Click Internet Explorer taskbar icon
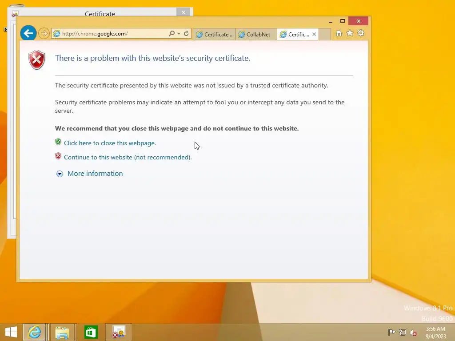 [x=34, y=332]
